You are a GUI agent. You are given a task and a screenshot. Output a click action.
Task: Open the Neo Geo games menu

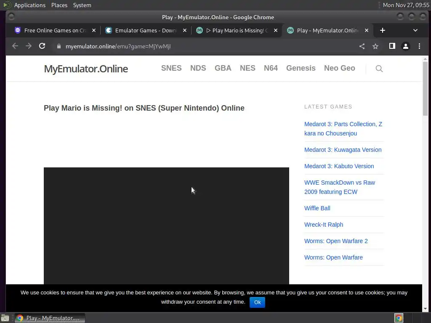pyautogui.click(x=340, y=68)
